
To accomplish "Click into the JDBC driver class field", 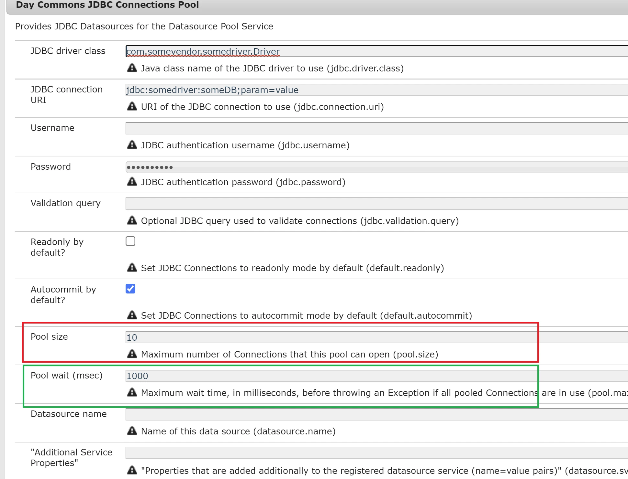I will tap(376, 51).
